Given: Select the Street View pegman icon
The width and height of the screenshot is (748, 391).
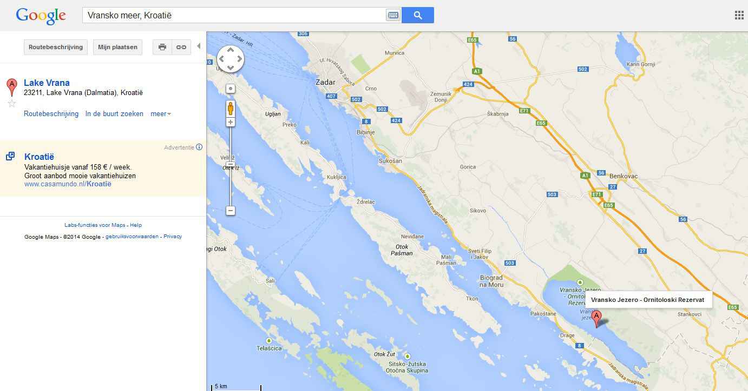Looking at the screenshot, I should [231, 109].
